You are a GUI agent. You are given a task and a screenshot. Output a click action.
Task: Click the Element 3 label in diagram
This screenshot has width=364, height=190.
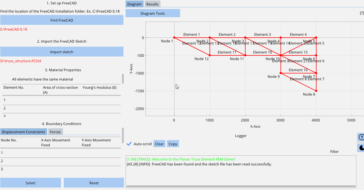(x=263, y=34)
